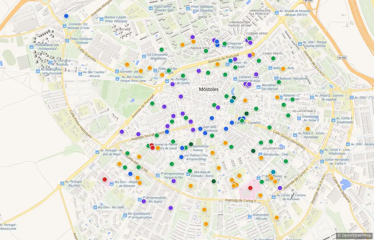Open the Canarias - Luis Jiménez de Asúa stop icon
374x240 pixels.
click(x=235, y=79)
